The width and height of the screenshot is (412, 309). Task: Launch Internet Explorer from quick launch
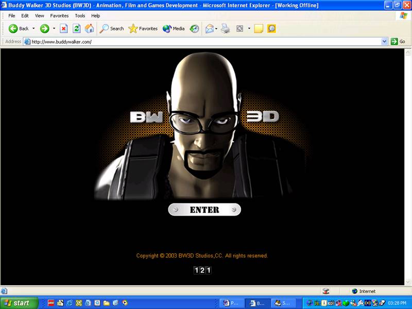70,303
